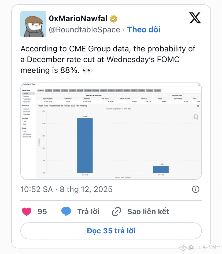Click the Binance Square watermark logo
The image size is (222, 254).
coord(183,247)
